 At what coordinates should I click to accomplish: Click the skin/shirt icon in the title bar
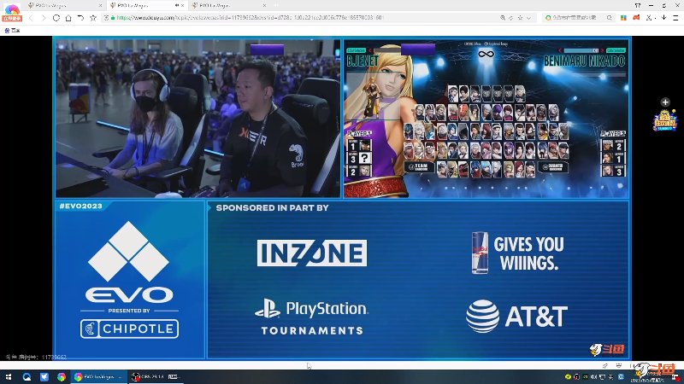point(638,6)
